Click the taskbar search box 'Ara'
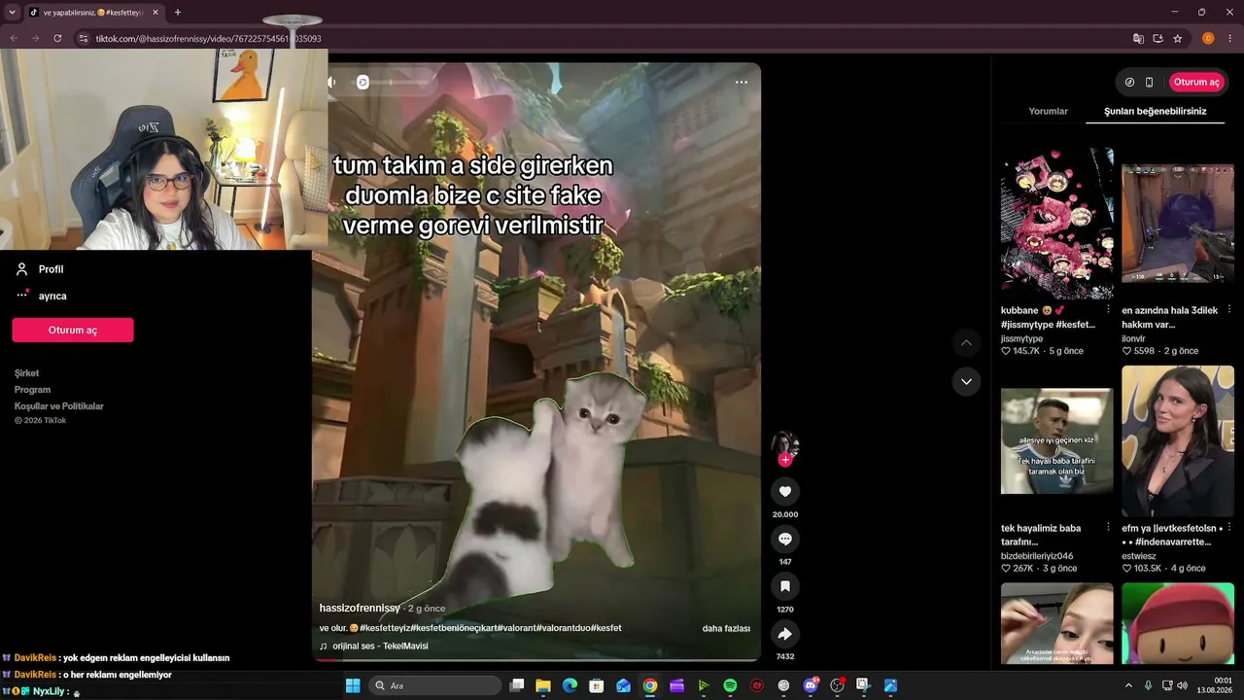The width and height of the screenshot is (1244, 700). [x=435, y=685]
